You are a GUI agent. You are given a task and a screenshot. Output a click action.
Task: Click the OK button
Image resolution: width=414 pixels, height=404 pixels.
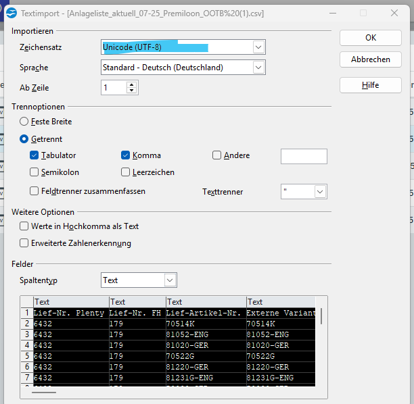pyautogui.click(x=370, y=38)
